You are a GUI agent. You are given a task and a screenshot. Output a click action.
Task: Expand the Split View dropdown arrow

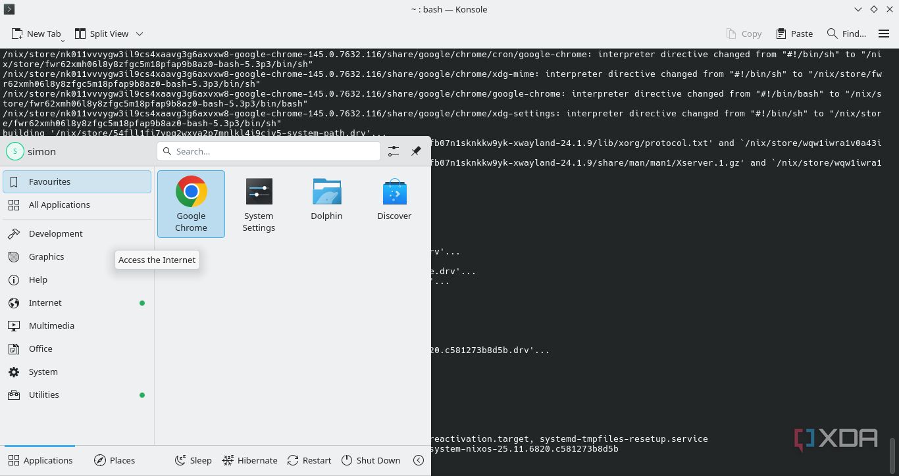click(x=140, y=34)
